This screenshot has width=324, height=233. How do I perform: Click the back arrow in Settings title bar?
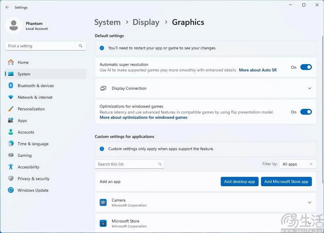7,7
